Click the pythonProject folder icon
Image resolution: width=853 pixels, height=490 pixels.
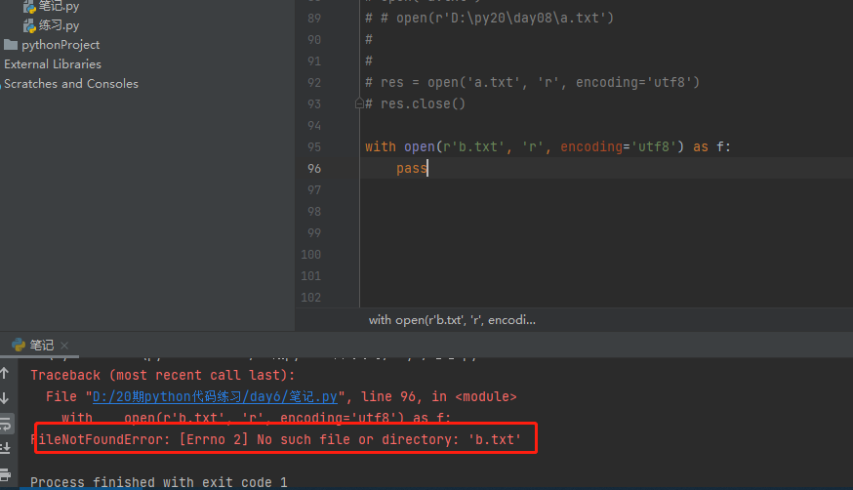[11, 45]
